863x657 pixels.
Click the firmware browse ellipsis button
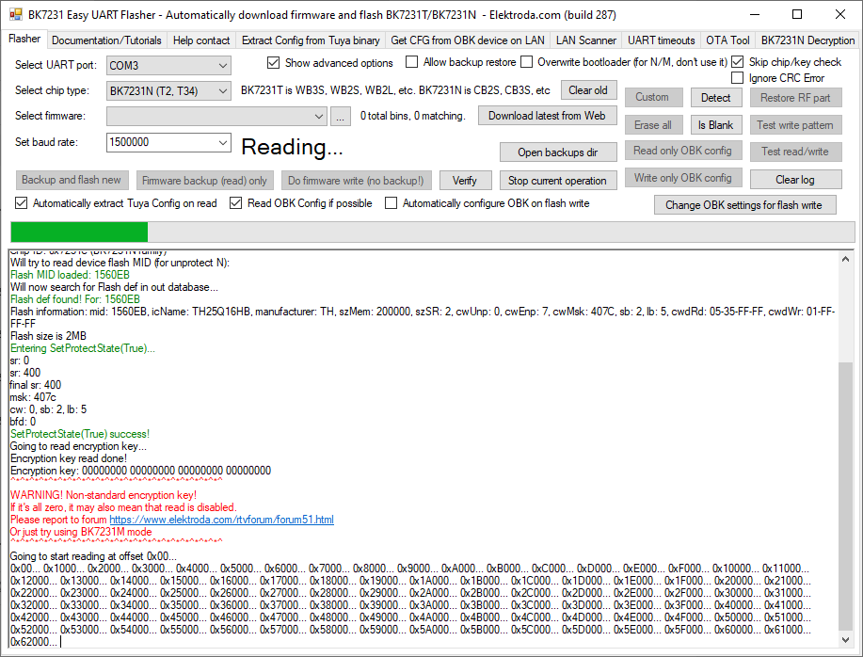tap(341, 117)
